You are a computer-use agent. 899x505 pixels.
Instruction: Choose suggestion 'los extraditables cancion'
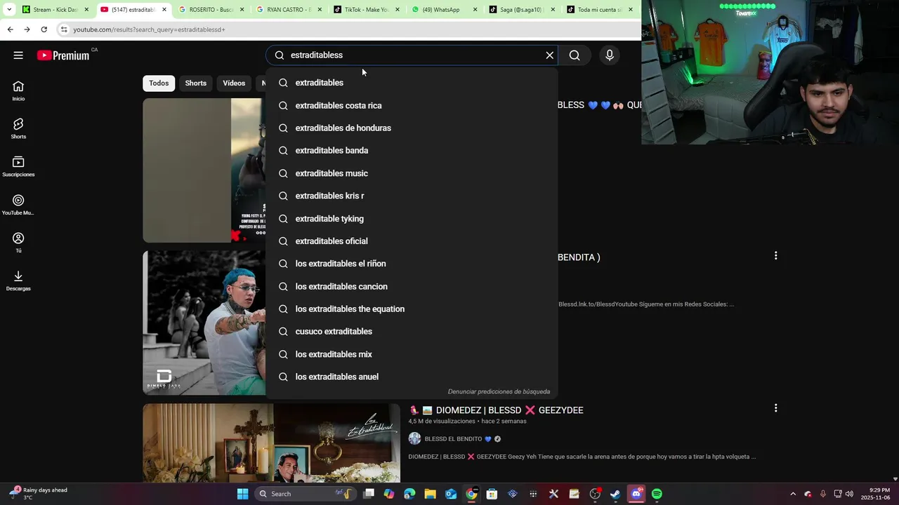pyautogui.click(x=412, y=286)
